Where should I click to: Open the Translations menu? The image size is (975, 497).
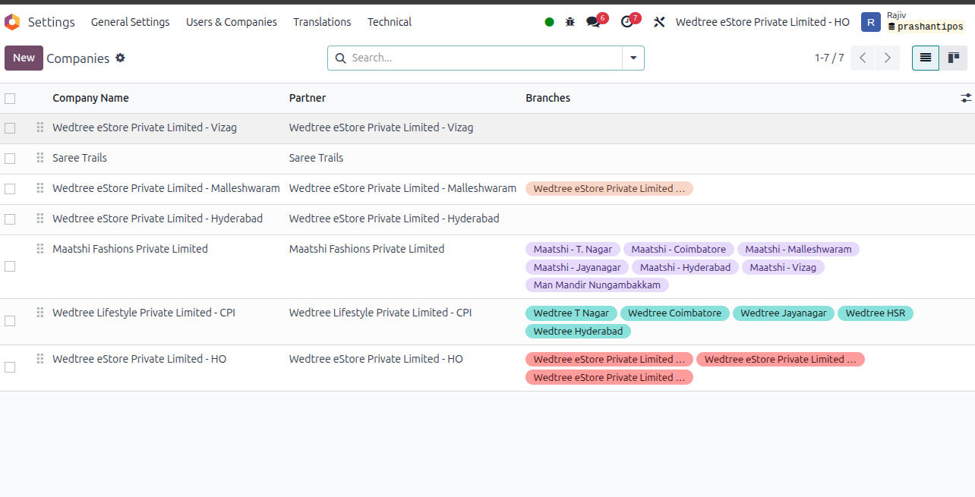[322, 22]
